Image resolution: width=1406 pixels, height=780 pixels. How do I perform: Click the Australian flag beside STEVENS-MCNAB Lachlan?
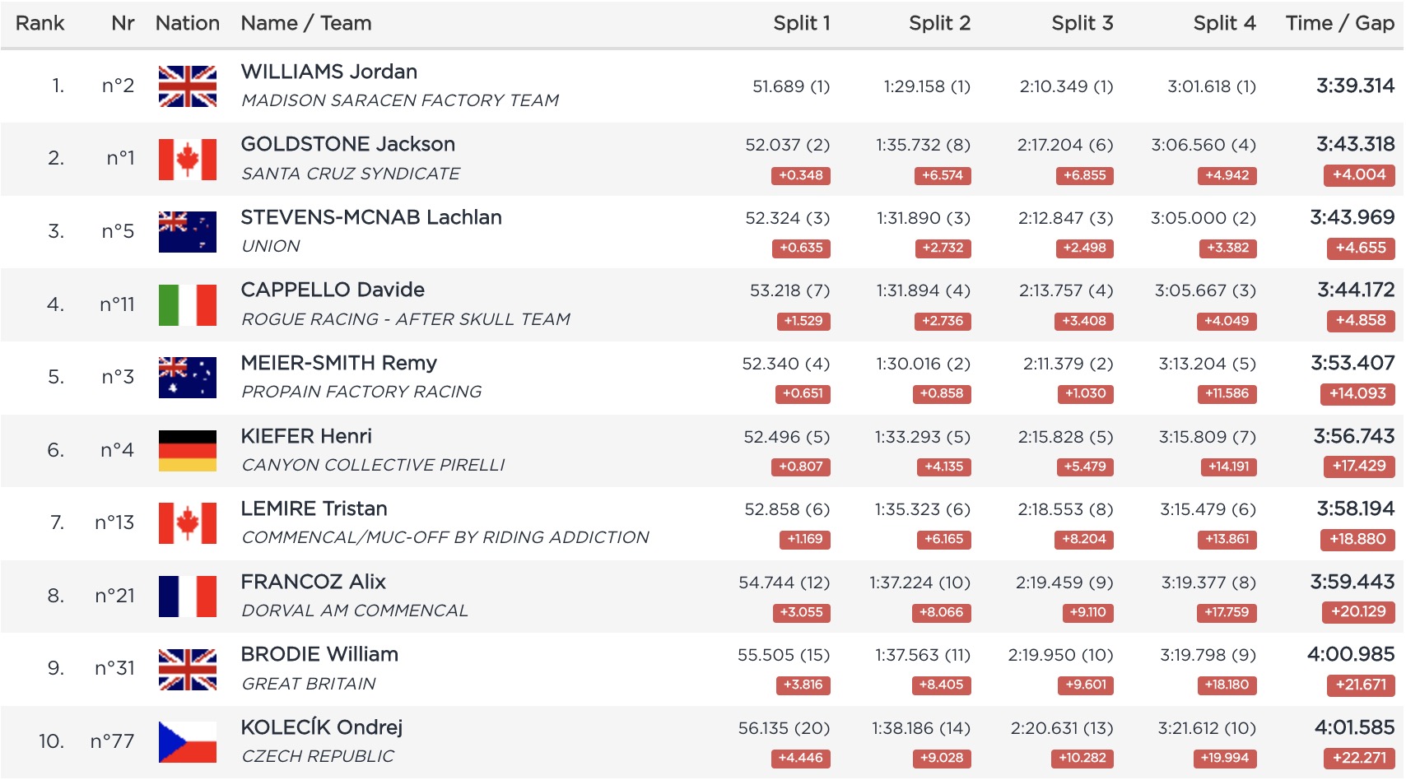tap(188, 232)
